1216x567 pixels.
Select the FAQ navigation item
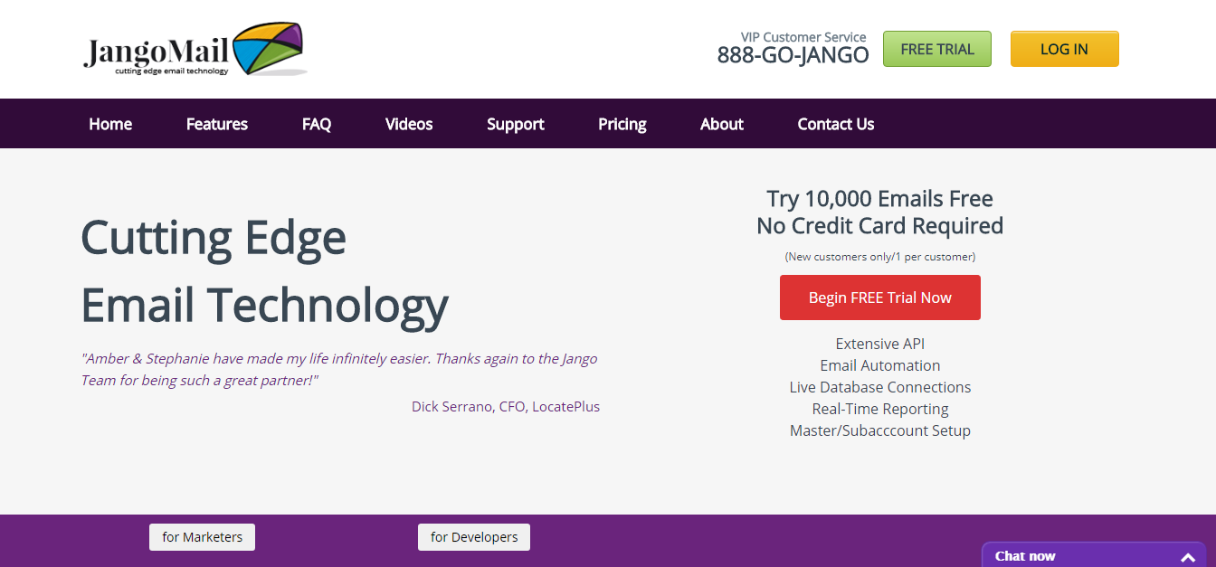coord(316,124)
